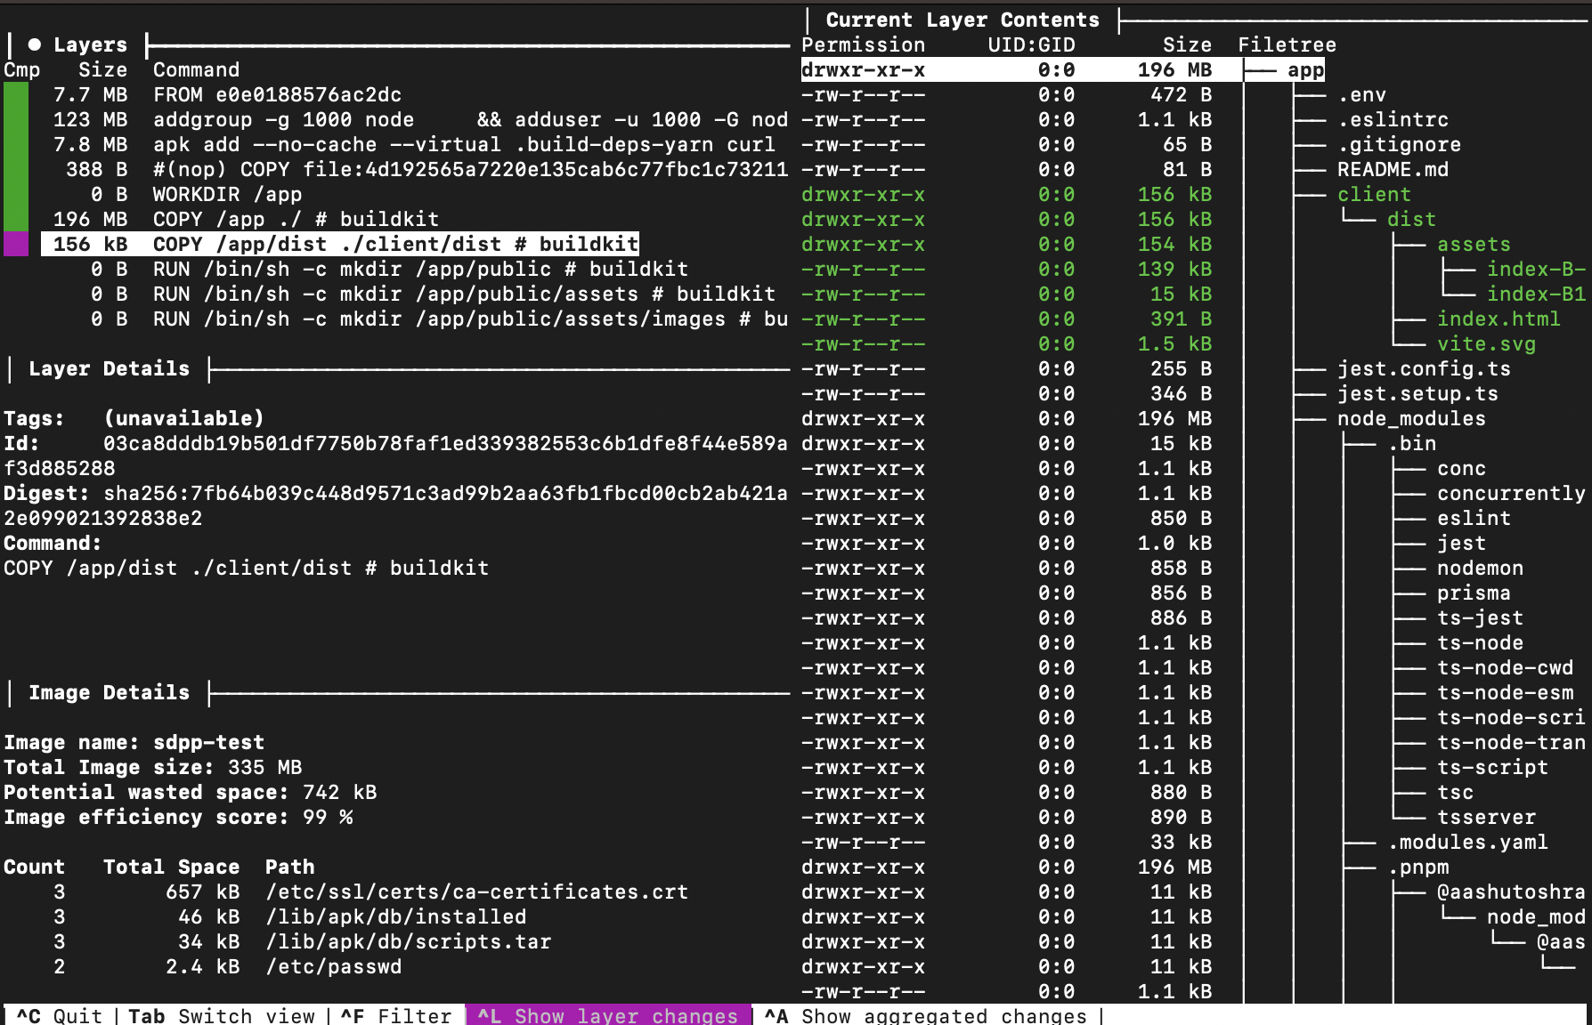Screen dimensions: 1592x1025
Task: Collapse the app root directory
Action: [x=1304, y=69]
